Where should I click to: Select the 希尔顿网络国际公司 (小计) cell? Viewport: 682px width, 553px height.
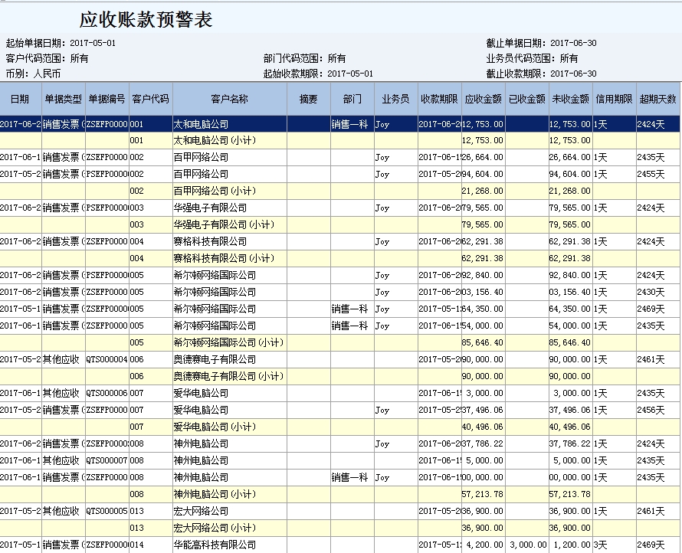(230, 342)
